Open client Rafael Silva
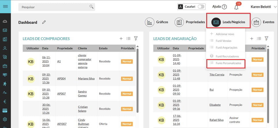278x128 pixels. [x=216, y=120]
